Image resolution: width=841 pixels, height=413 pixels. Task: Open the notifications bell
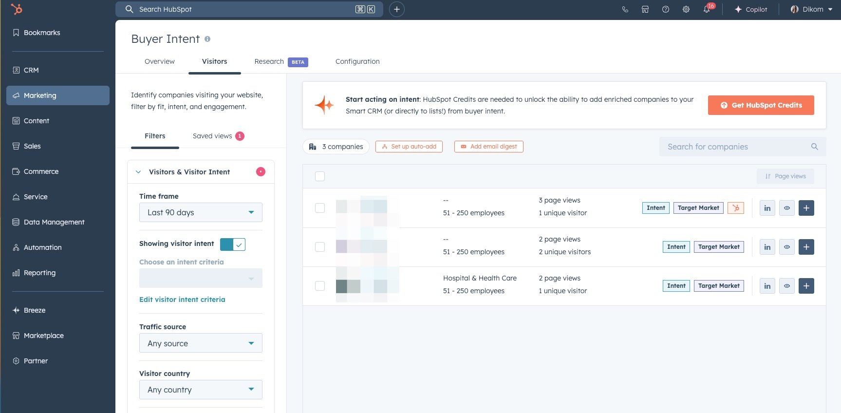point(706,9)
